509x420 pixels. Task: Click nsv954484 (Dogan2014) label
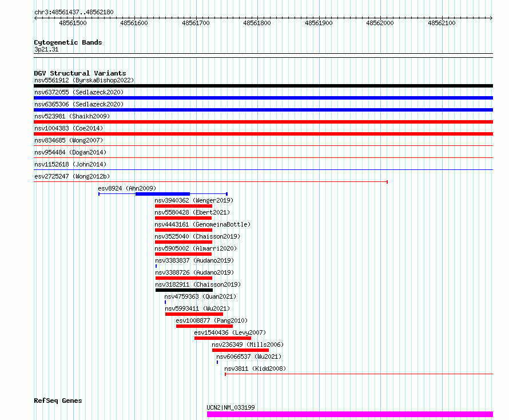tap(70, 152)
